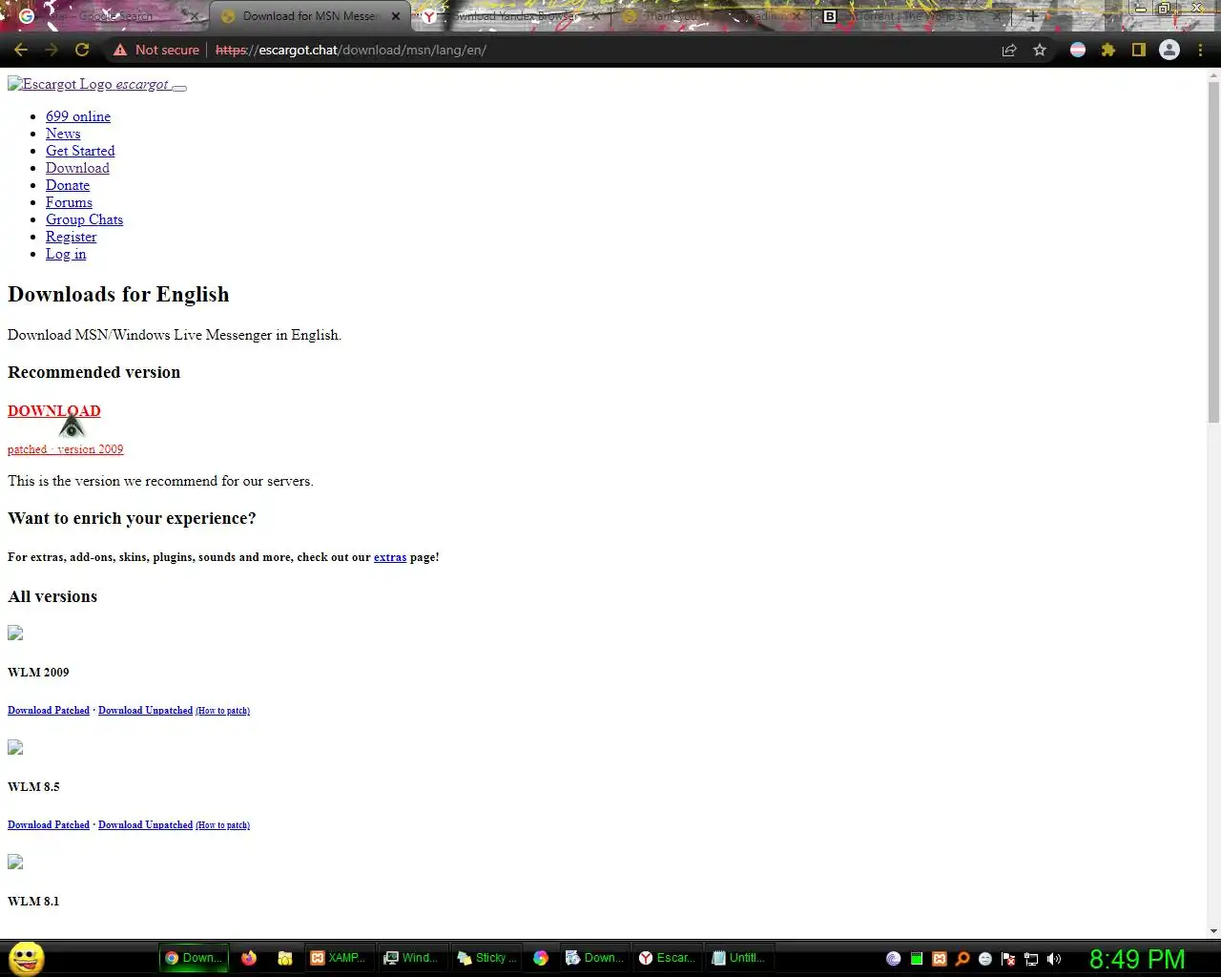The height and width of the screenshot is (977, 1221).
Task: Click the striped flag extension icon in the toolbar
Action: [1078, 50]
